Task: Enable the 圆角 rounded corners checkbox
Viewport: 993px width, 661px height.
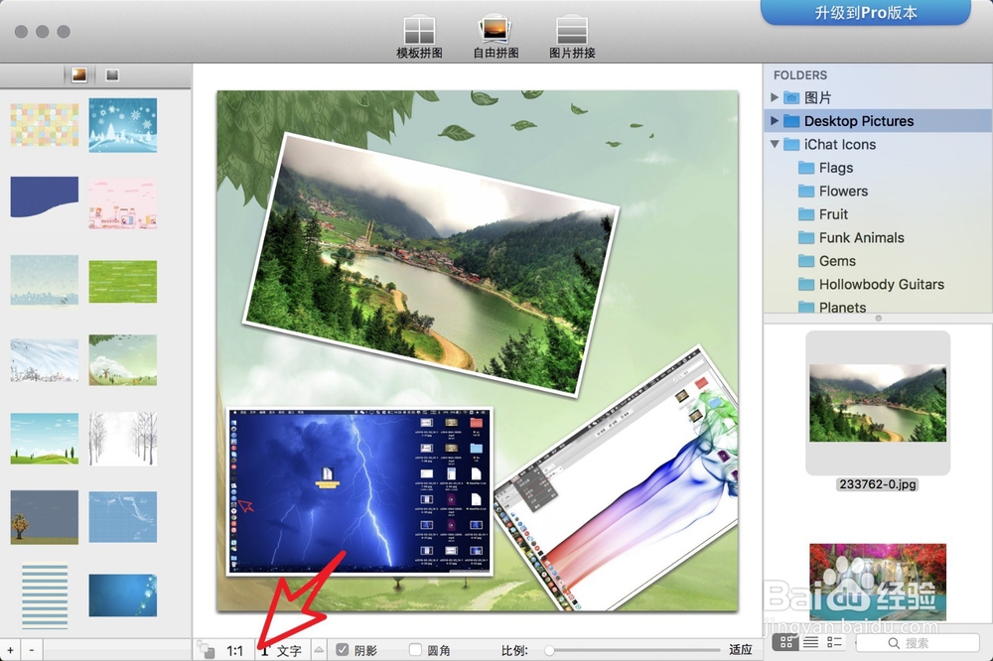Action: (x=415, y=650)
